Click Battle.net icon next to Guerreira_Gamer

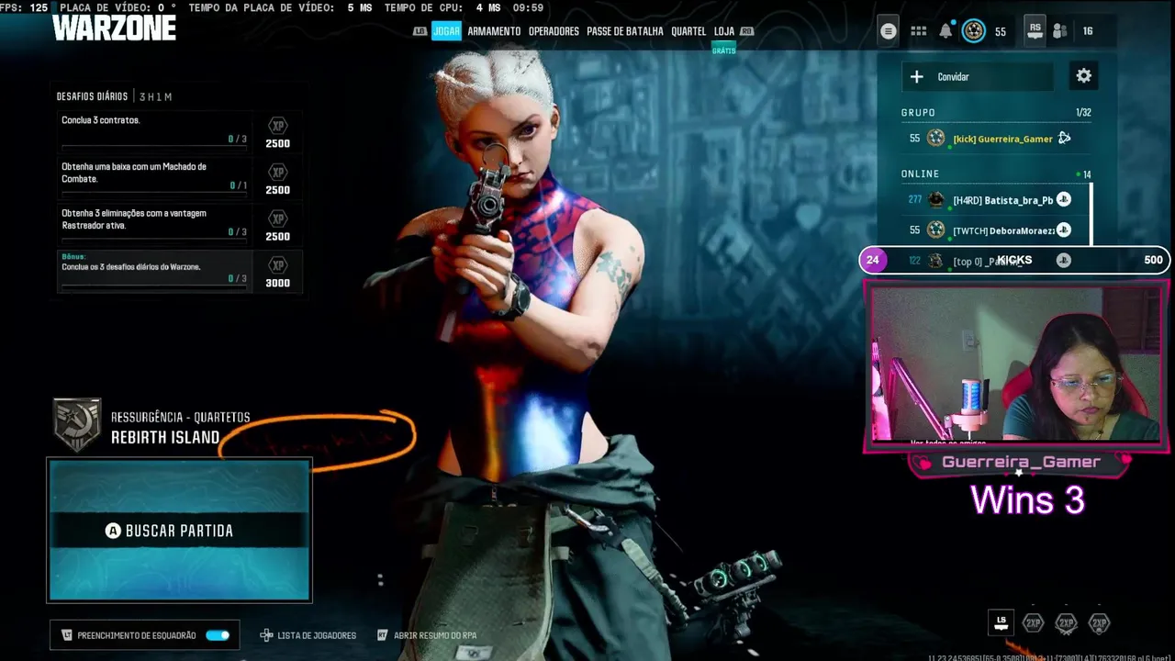(1065, 138)
